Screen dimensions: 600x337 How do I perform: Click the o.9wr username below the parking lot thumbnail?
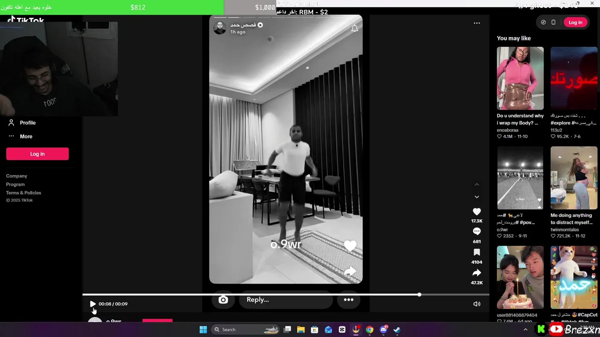coord(502,230)
